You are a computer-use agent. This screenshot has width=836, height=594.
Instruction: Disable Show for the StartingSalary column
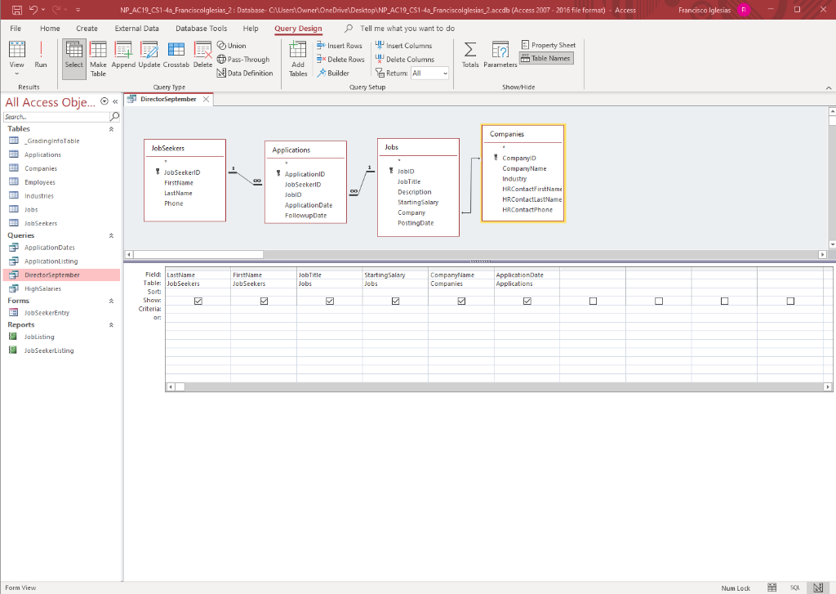coord(395,301)
